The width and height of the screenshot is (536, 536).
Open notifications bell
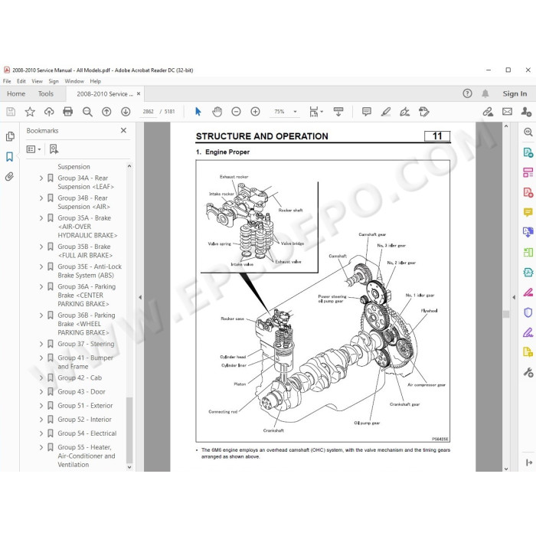point(485,93)
